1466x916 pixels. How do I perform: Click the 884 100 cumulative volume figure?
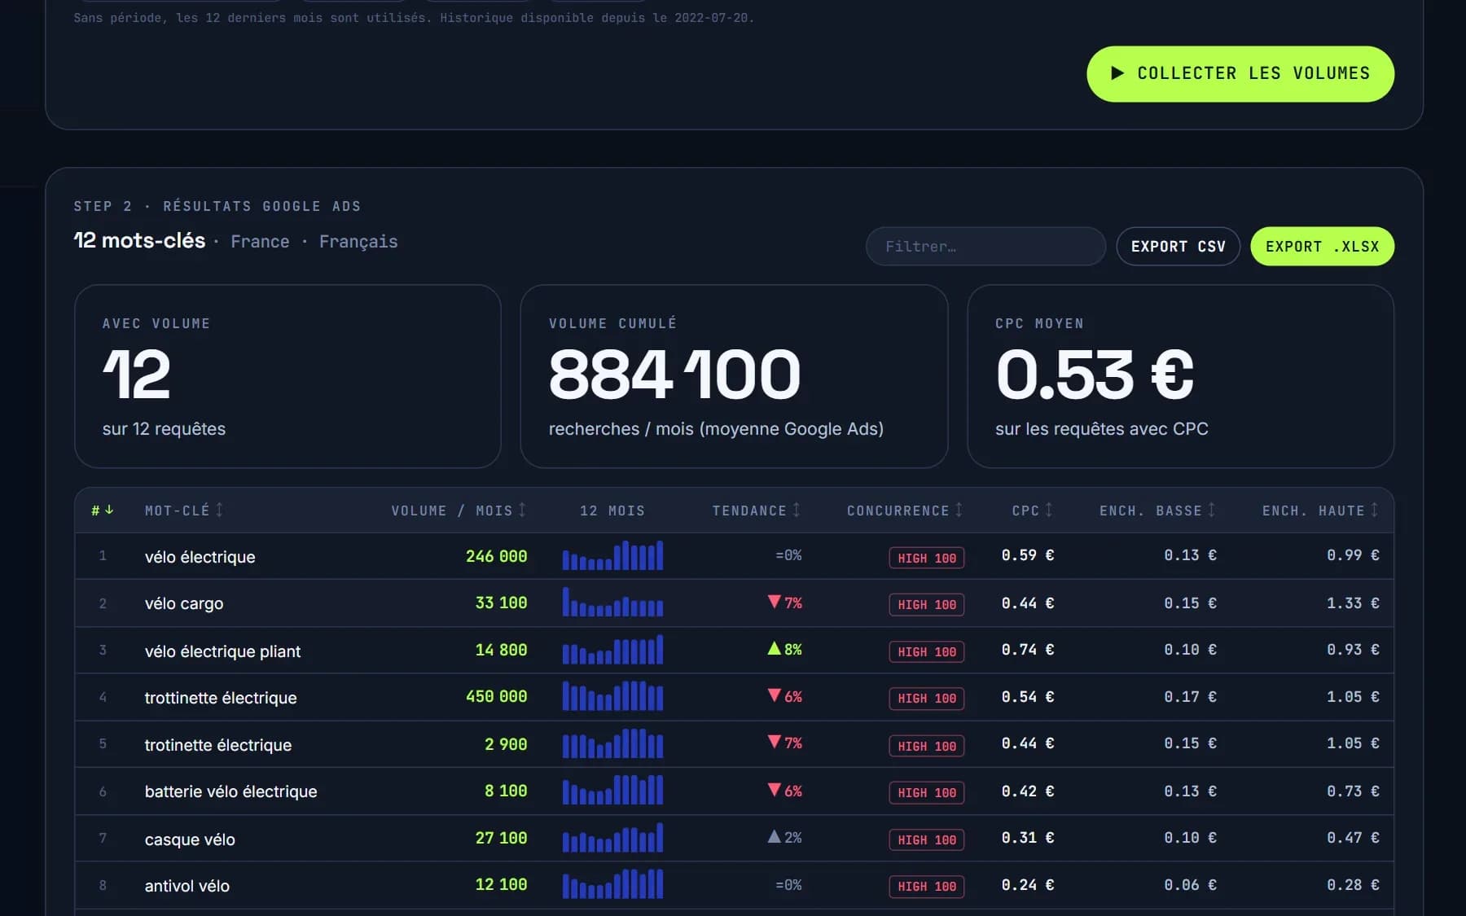tap(674, 375)
